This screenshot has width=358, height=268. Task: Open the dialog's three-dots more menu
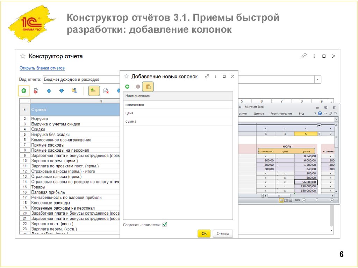(216, 76)
